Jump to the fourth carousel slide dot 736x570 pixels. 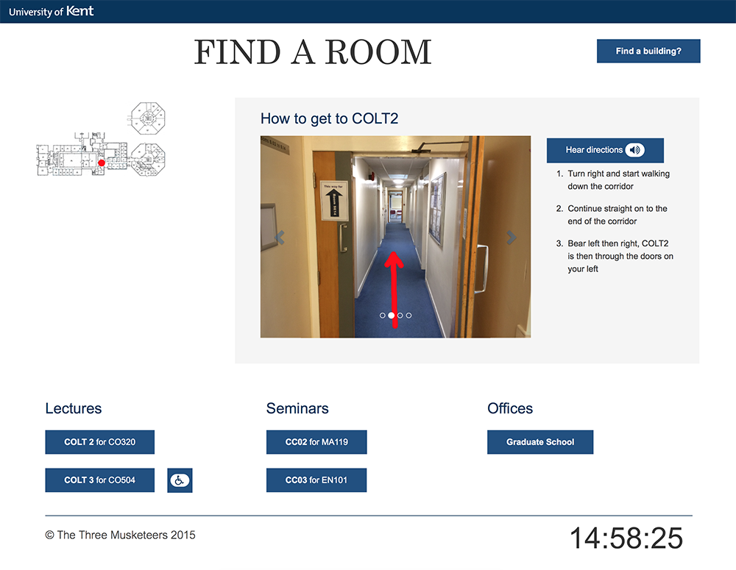409,316
